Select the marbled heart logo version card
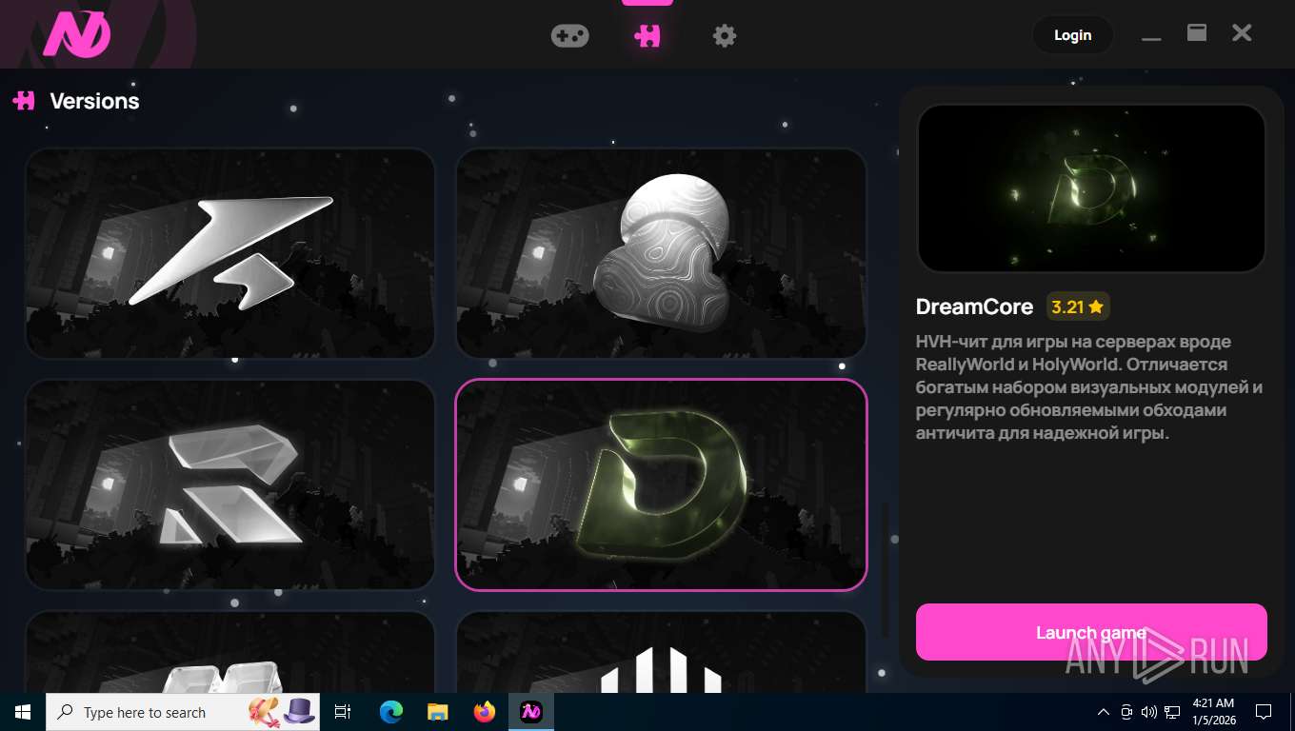The image size is (1295, 731). (x=661, y=253)
